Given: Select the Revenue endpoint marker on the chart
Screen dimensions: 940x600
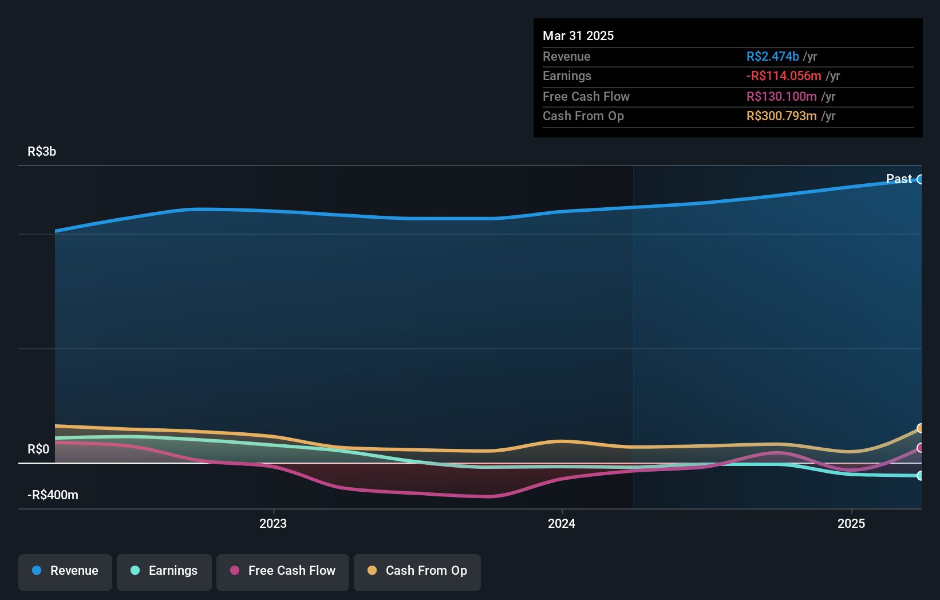Looking at the screenshot, I should click(920, 179).
